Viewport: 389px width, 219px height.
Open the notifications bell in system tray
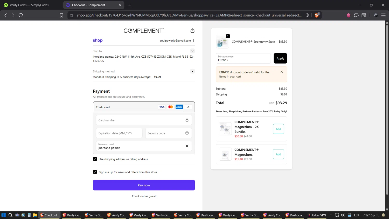click(383, 215)
